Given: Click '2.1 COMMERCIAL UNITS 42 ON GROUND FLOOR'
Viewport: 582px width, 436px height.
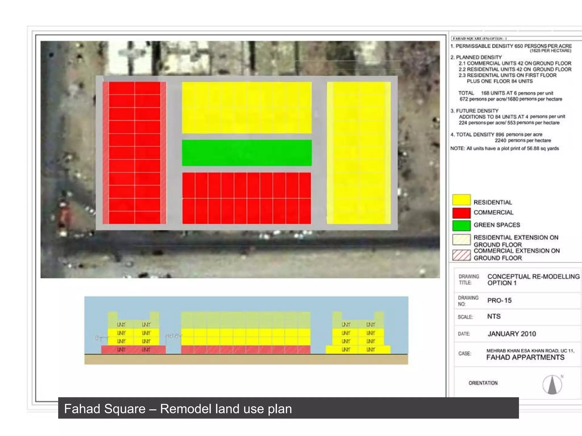Looking at the screenshot, I should 515,63.
